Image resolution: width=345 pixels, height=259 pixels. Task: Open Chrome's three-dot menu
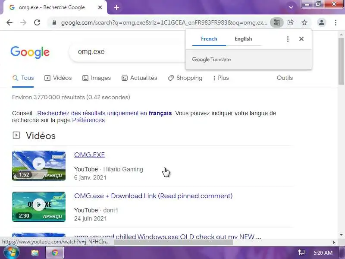point(336,22)
